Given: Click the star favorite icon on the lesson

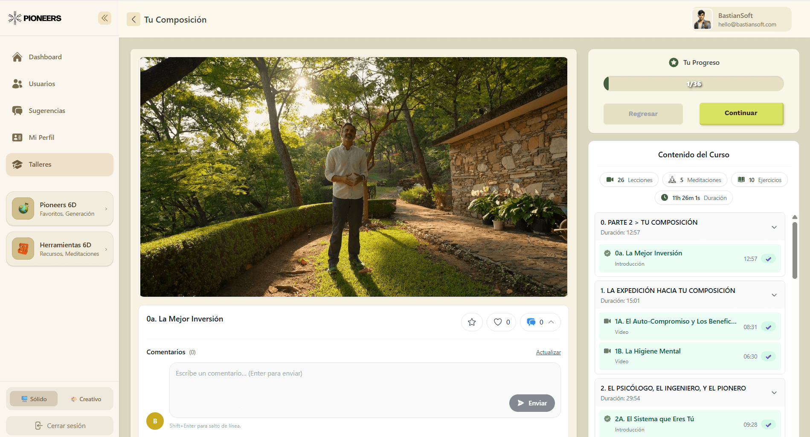Looking at the screenshot, I should click(471, 322).
